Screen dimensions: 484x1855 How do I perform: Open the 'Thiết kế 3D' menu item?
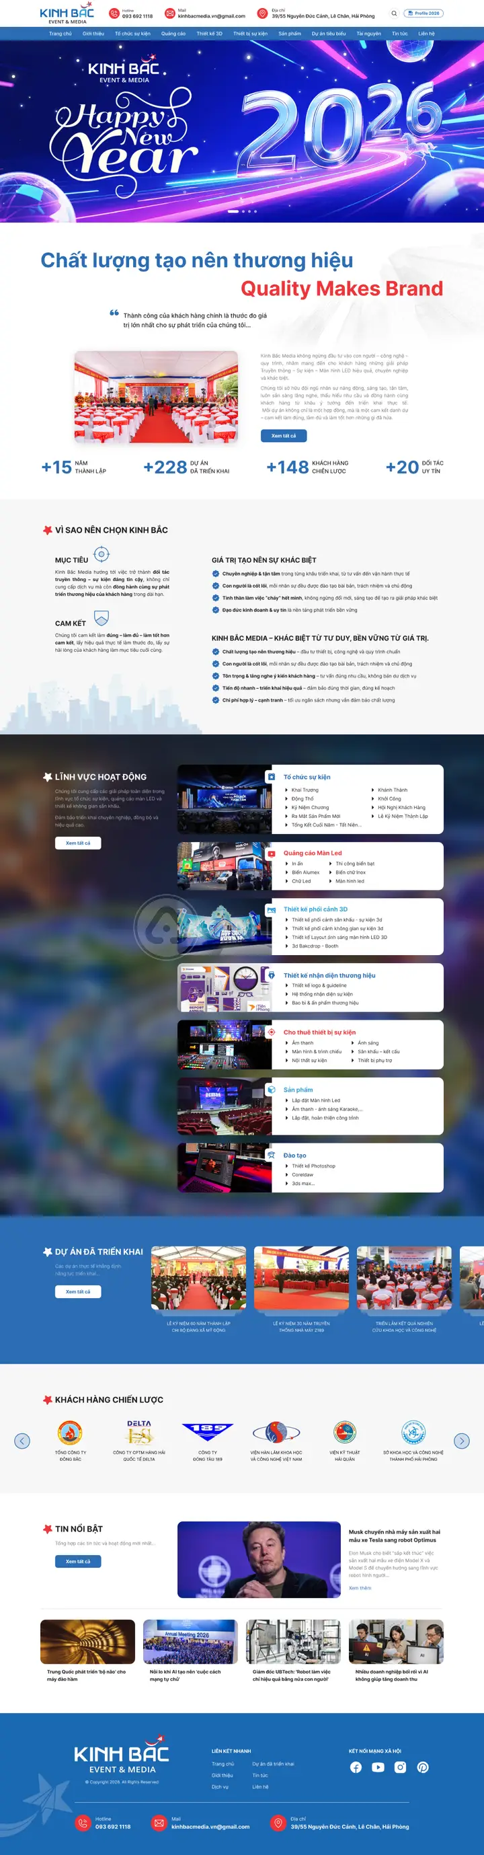(209, 34)
